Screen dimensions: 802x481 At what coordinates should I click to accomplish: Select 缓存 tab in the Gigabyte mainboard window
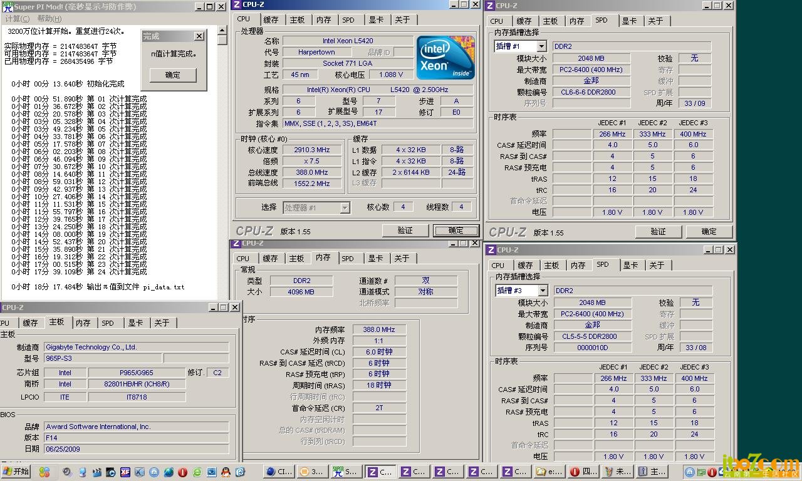(x=30, y=323)
